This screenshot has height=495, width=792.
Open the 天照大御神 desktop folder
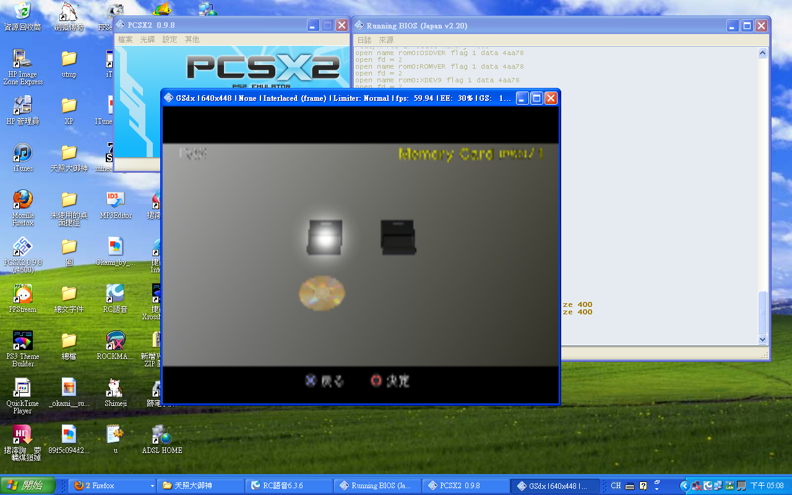click(69, 157)
